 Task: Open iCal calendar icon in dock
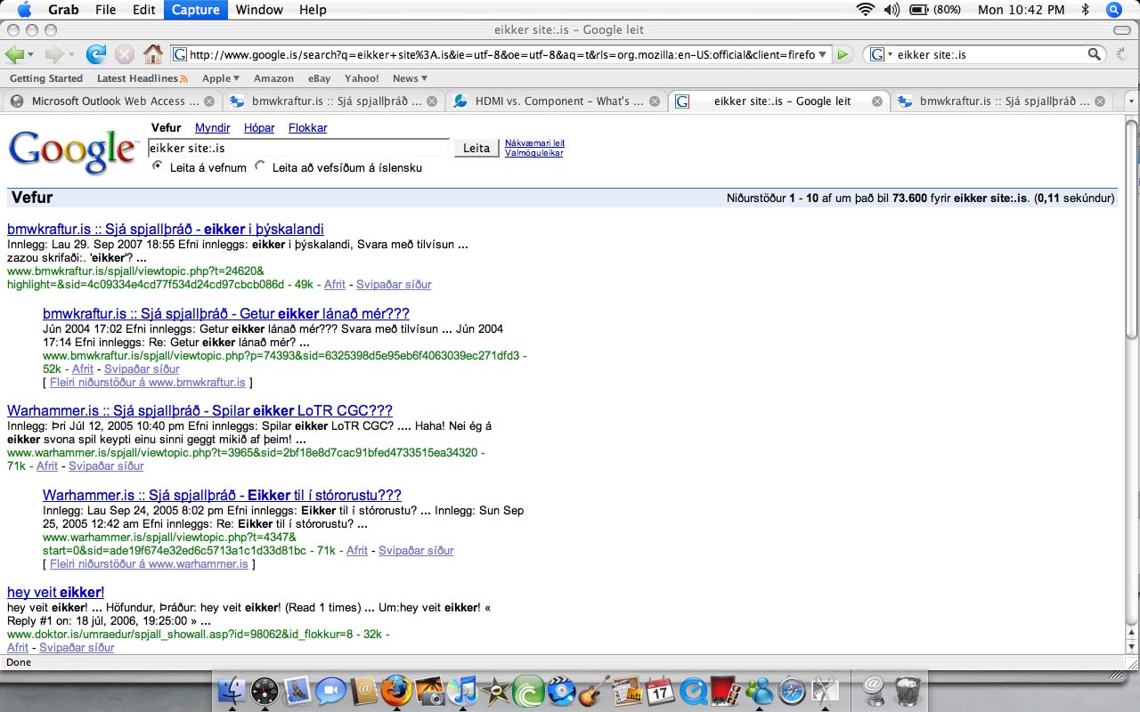660,691
